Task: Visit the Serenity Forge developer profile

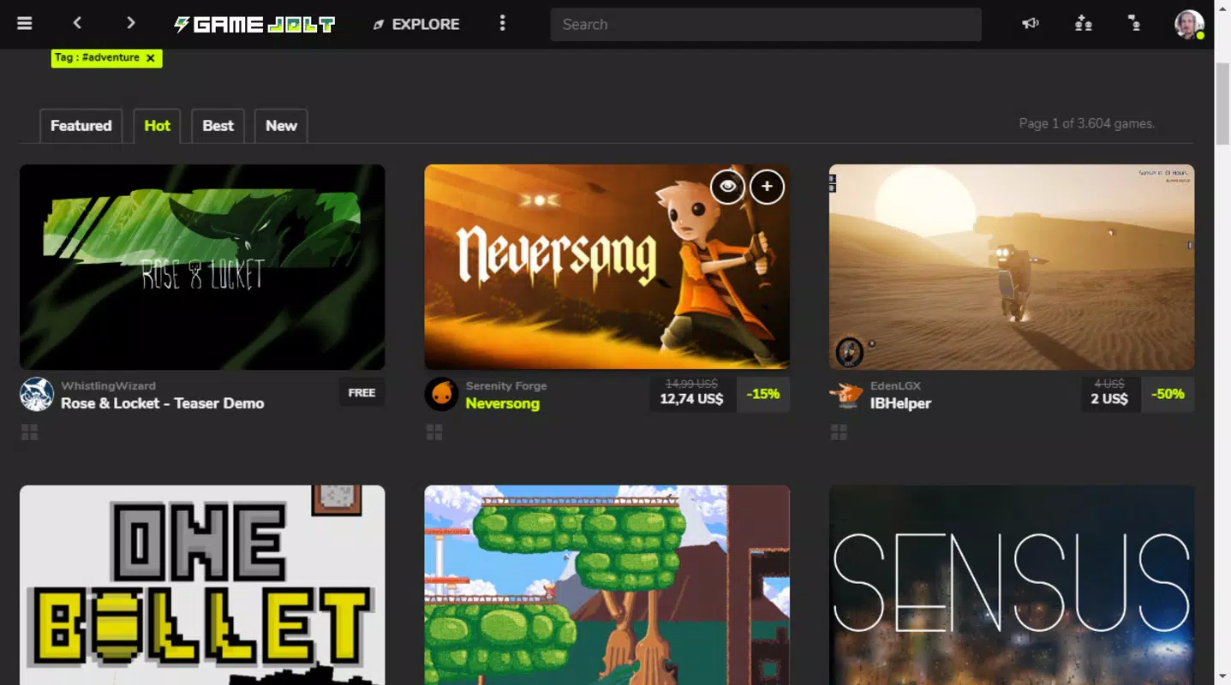Action: tap(506, 386)
